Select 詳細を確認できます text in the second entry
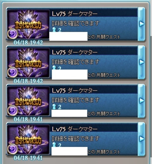 click(x=76, y=62)
